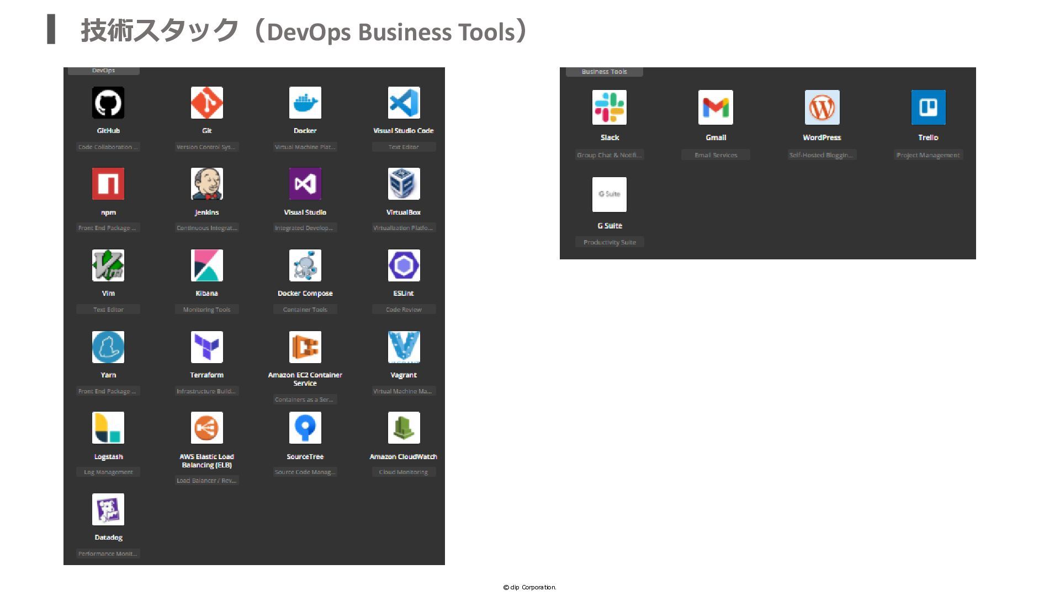1060x596 pixels.
Task: Select the npm red logo icon
Action: click(x=108, y=184)
